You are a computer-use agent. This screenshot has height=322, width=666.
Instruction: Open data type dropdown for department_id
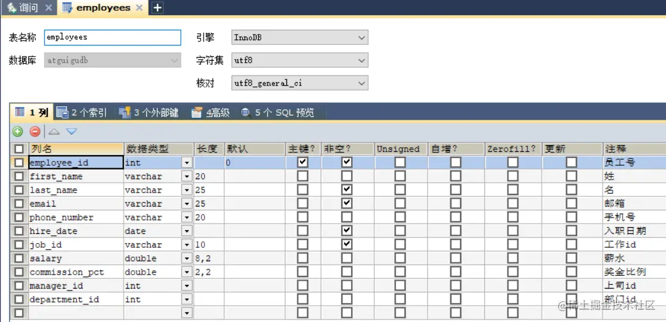(186, 299)
